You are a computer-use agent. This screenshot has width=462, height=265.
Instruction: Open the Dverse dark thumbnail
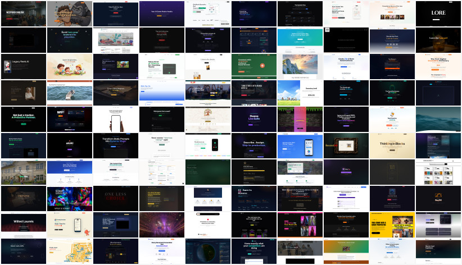[24, 198]
